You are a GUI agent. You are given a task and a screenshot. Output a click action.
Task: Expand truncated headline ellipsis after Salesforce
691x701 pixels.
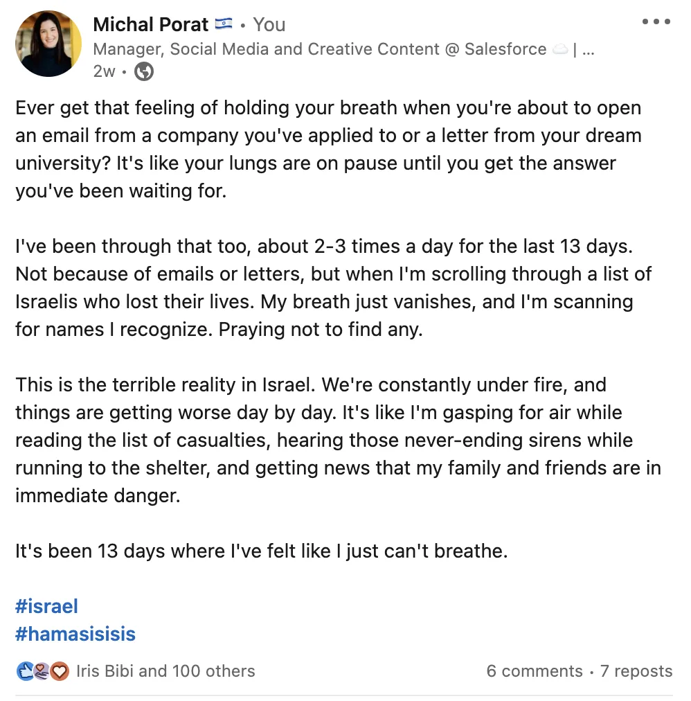589,50
